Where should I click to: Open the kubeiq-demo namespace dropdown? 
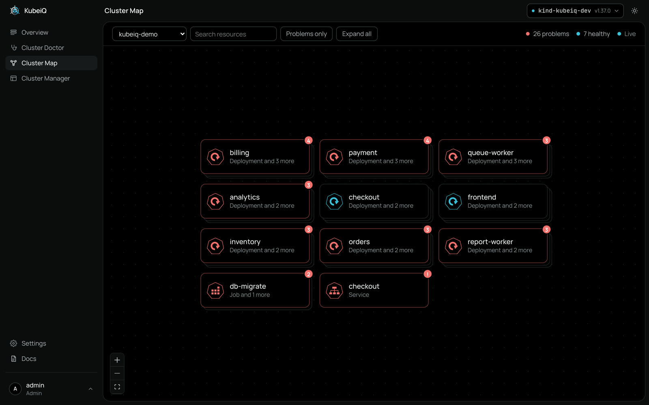coord(149,34)
